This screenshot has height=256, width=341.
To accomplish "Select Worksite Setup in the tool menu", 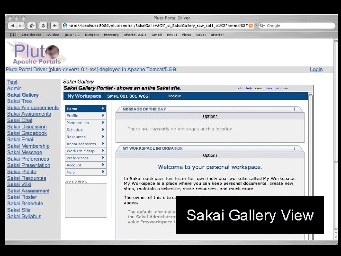I will pos(86,151).
